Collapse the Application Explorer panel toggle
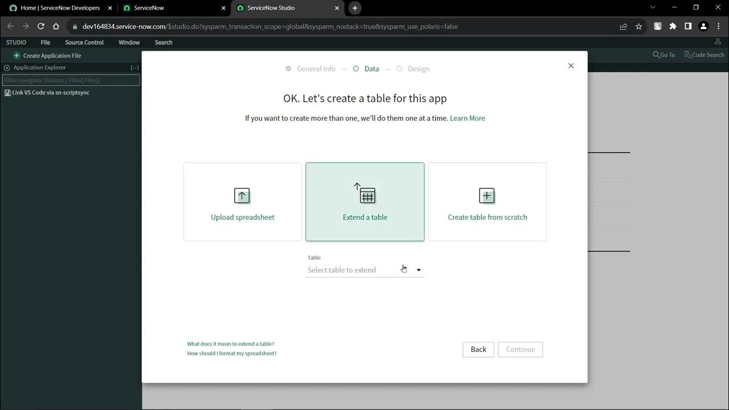Viewport: 729px width, 410px height. coord(7,68)
